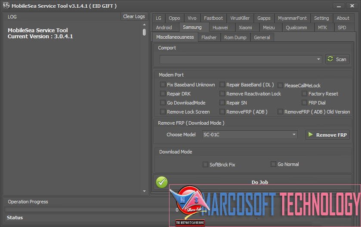Go to the Setting tab
Image resolution: width=361 pixels, height=227 pixels.
[321, 18]
